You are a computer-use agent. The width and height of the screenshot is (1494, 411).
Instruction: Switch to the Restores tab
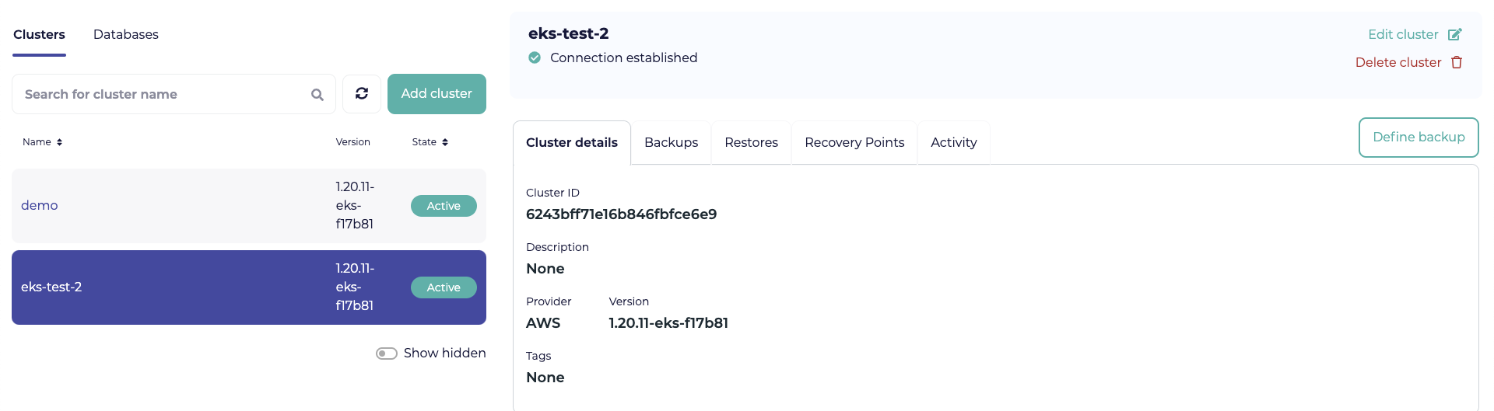(x=751, y=142)
